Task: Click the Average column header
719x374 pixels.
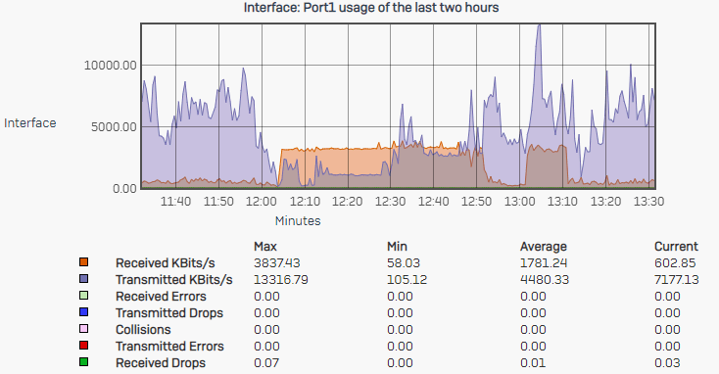Action: click(x=544, y=247)
